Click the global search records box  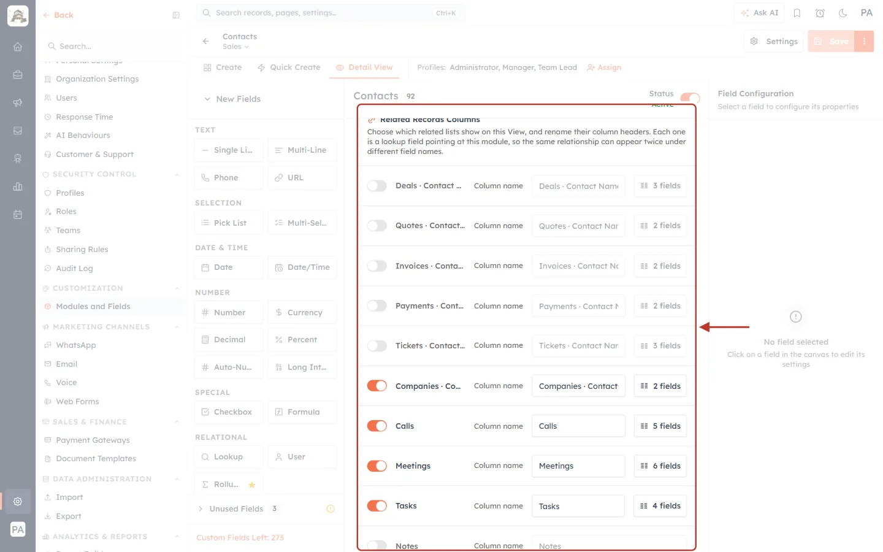point(331,13)
